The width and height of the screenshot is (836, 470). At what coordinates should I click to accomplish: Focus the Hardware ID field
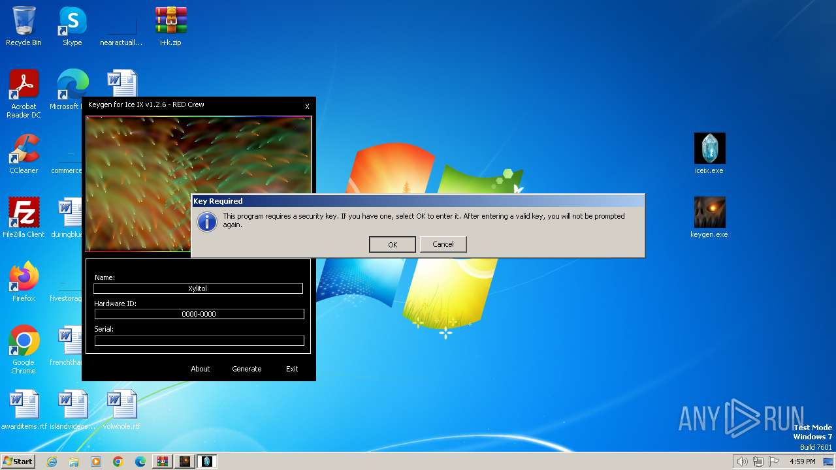(199, 314)
